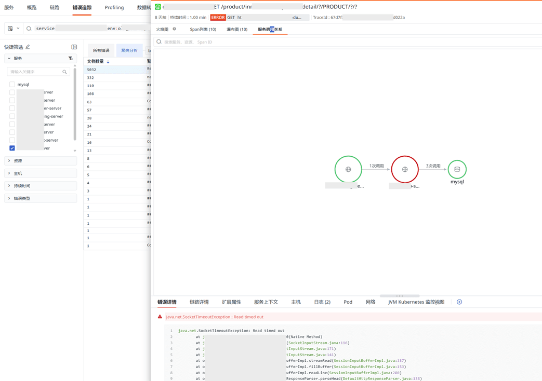Switch to the Span列表 (10) tab

(x=203, y=30)
